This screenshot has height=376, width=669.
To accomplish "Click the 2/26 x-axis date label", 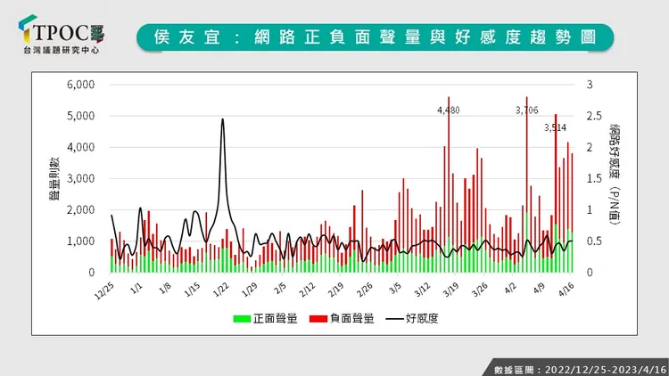I will coord(364,290).
